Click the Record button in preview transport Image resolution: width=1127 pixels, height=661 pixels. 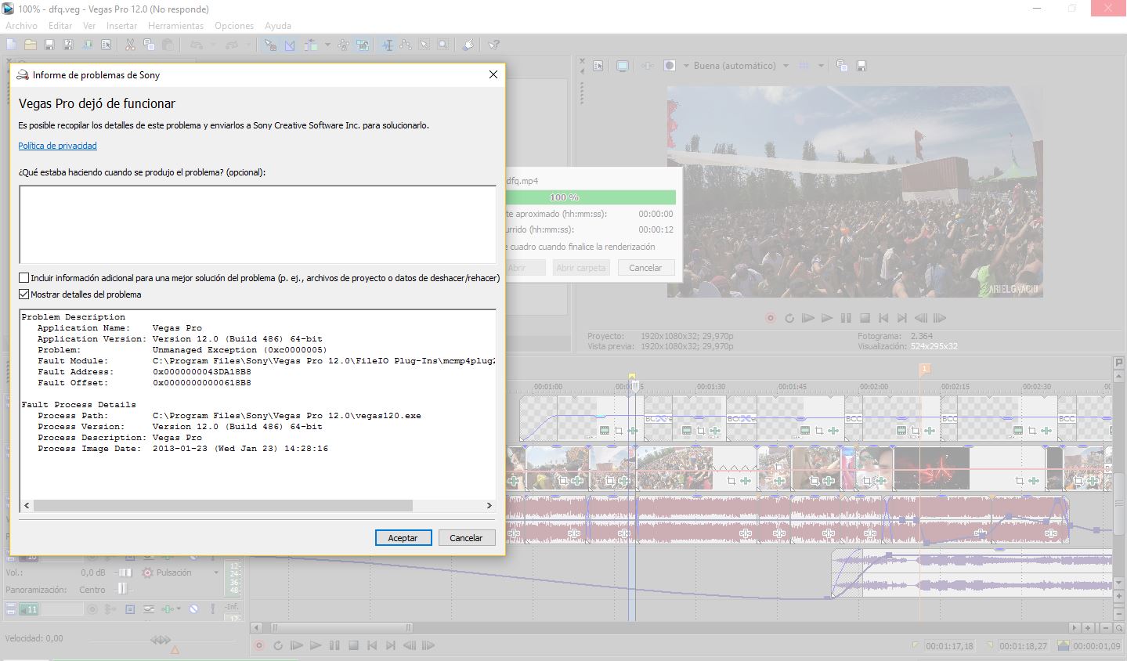tap(771, 318)
